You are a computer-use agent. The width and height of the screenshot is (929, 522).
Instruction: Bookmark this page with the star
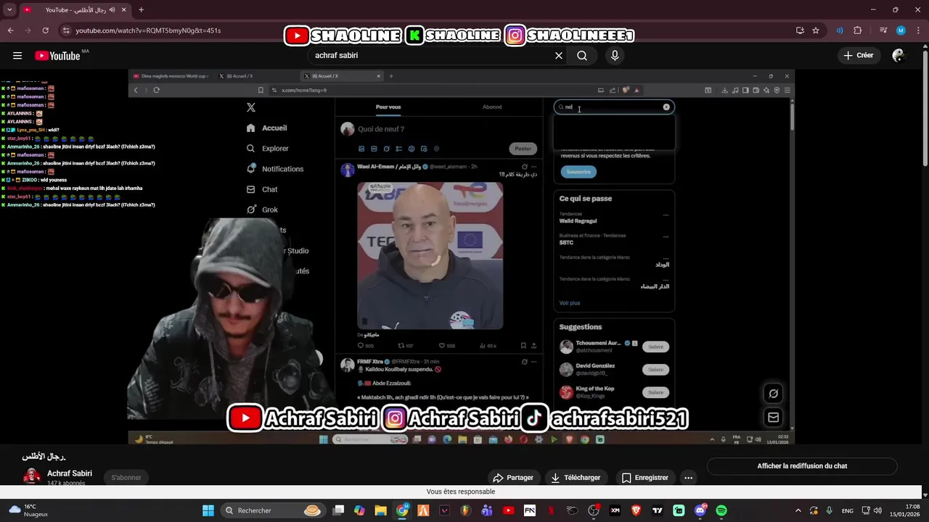(x=816, y=30)
